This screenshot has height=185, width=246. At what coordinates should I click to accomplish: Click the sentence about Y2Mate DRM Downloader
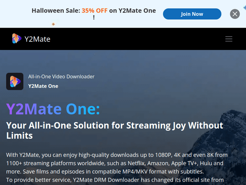(115, 180)
